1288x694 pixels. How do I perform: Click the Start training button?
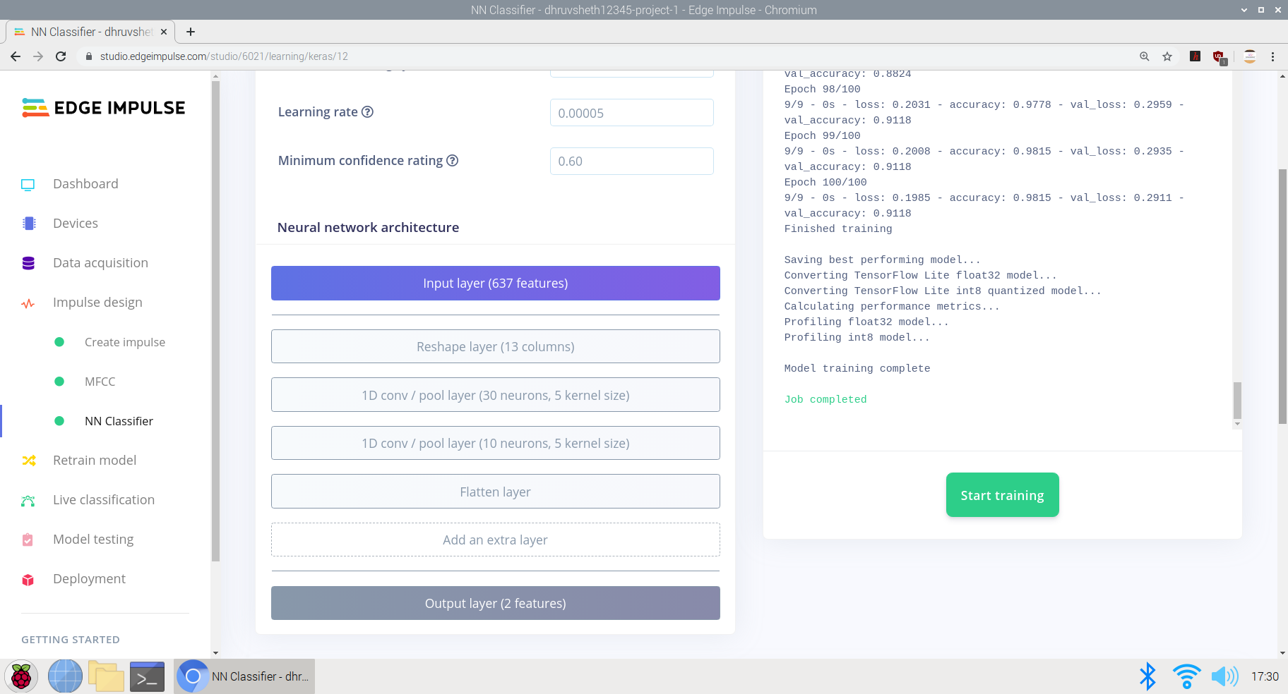[1002, 494]
